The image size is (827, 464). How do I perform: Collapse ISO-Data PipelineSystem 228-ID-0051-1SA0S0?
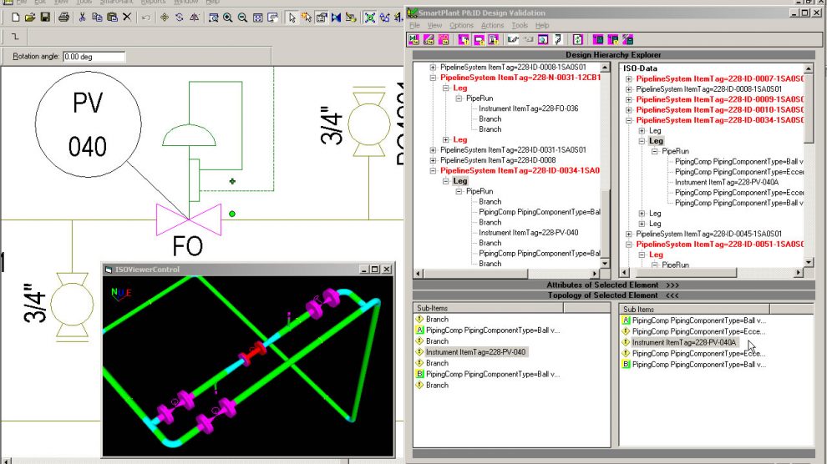click(x=629, y=245)
